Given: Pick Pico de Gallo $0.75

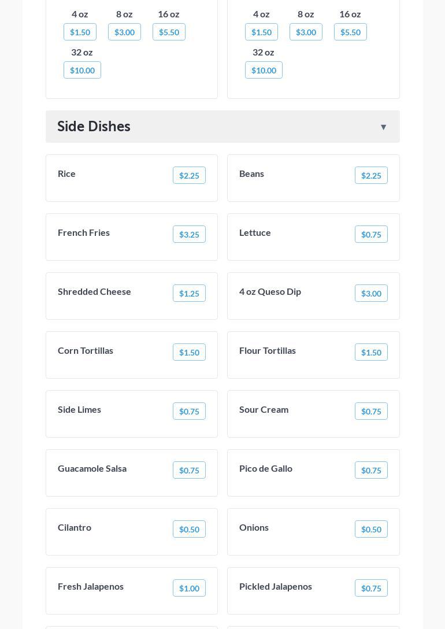Looking at the screenshot, I should tap(370, 471).
